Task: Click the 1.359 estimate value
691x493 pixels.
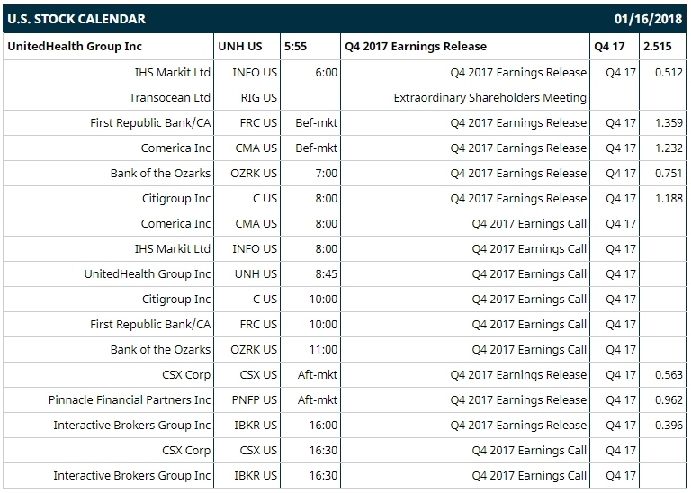Action: pyautogui.click(x=669, y=122)
